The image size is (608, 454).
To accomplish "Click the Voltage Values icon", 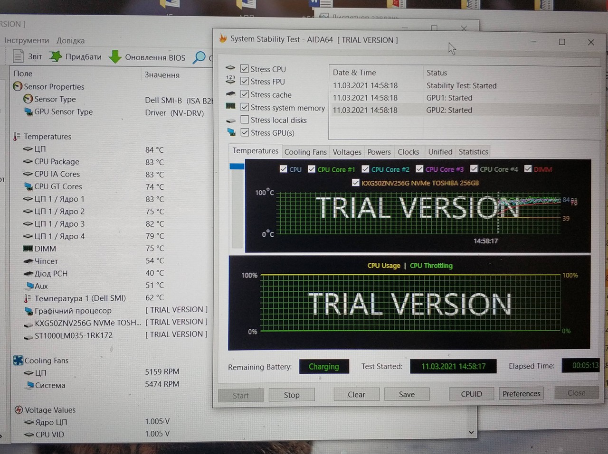I will pyautogui.click(x=19, y=410).
